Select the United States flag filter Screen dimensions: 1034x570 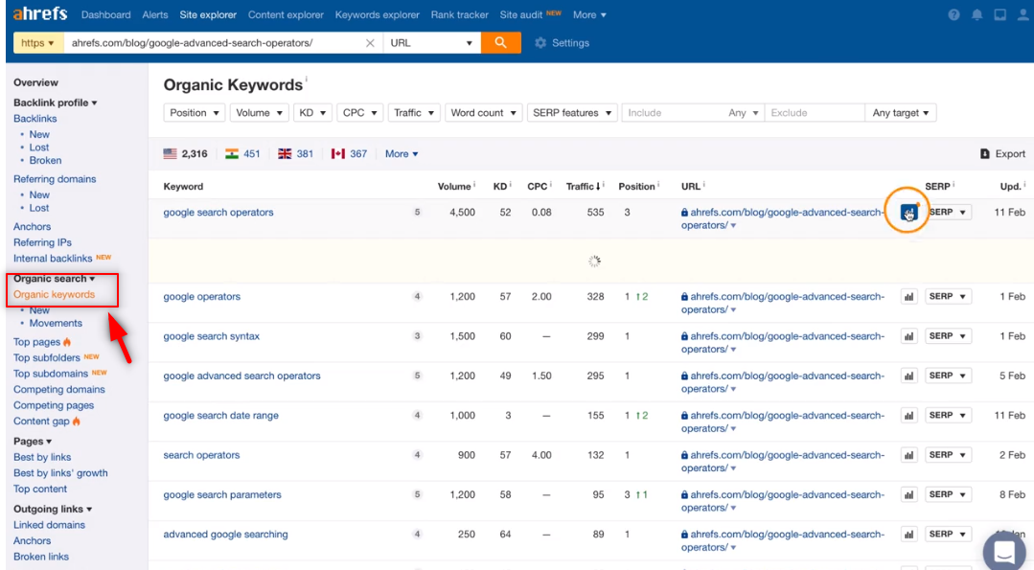click(171, 153)
